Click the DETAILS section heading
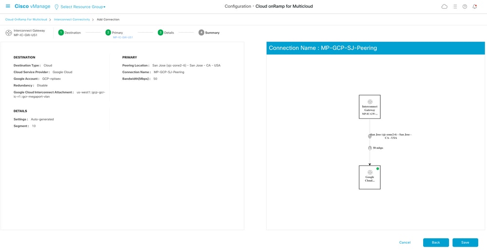Viewport: 487px width, 250px height. coord(20,111)
